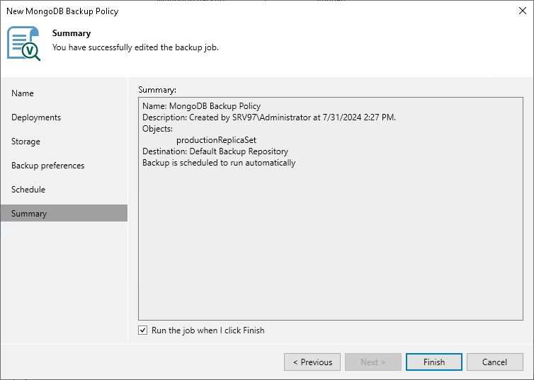The height and width of the screenshot is (380, 534).
Task: Click the Summary heading in the header
Action: [72, 33]
